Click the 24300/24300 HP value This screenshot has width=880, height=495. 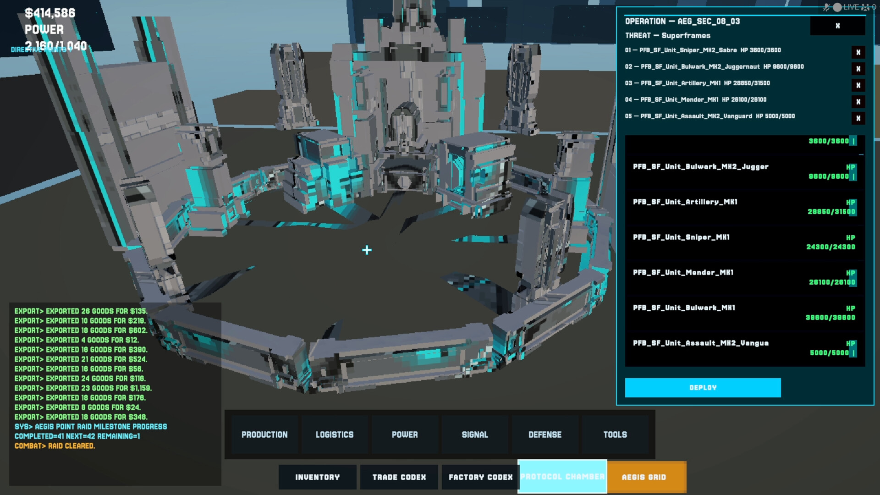click(x=830, y=247)
